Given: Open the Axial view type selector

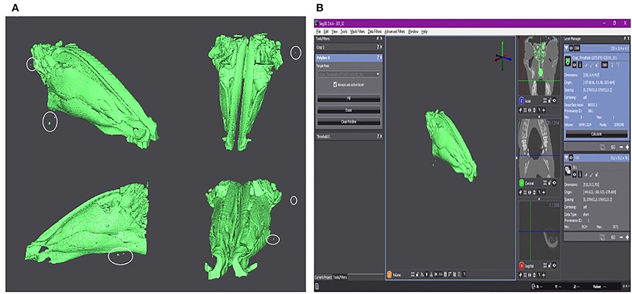Looking at the screenshot, I should [521, 101].
